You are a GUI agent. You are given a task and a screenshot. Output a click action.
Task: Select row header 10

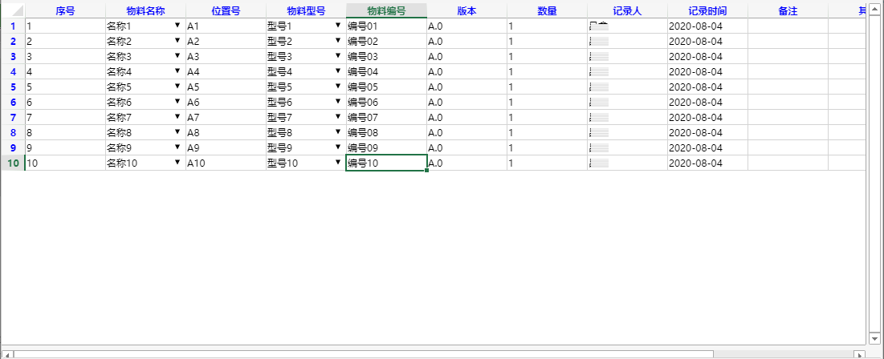click(x=13, y=163)
